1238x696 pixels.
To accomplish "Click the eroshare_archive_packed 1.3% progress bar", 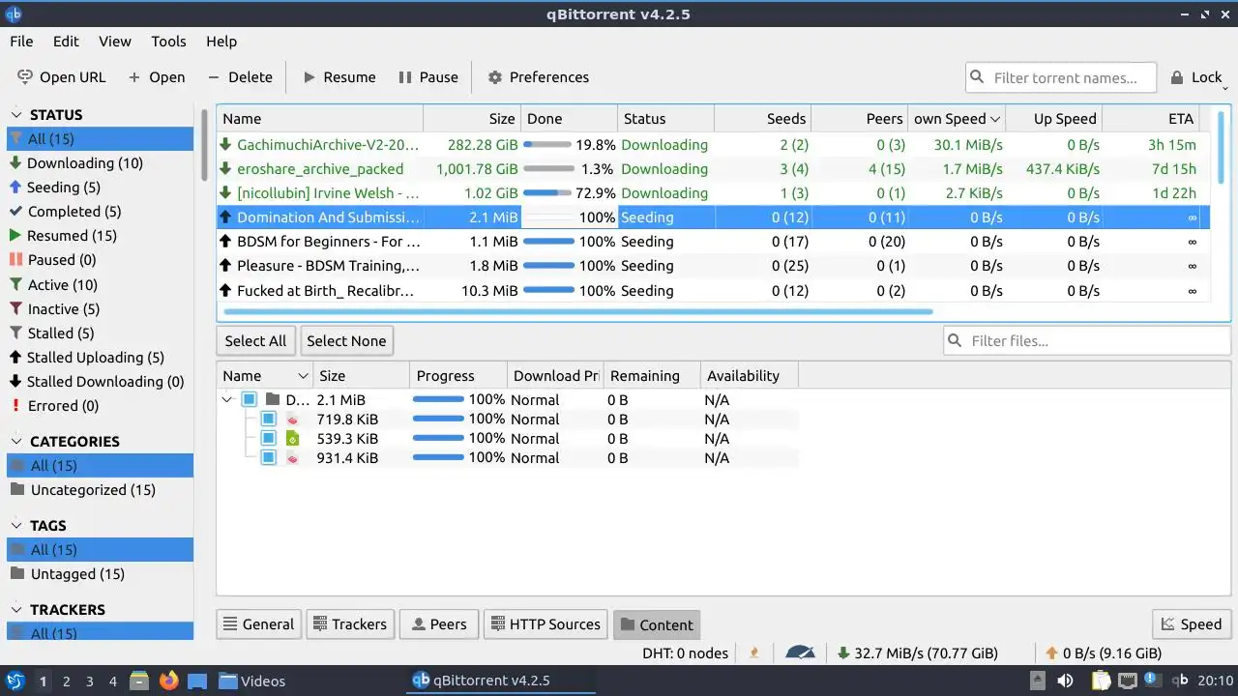I will tap(546, 169).
